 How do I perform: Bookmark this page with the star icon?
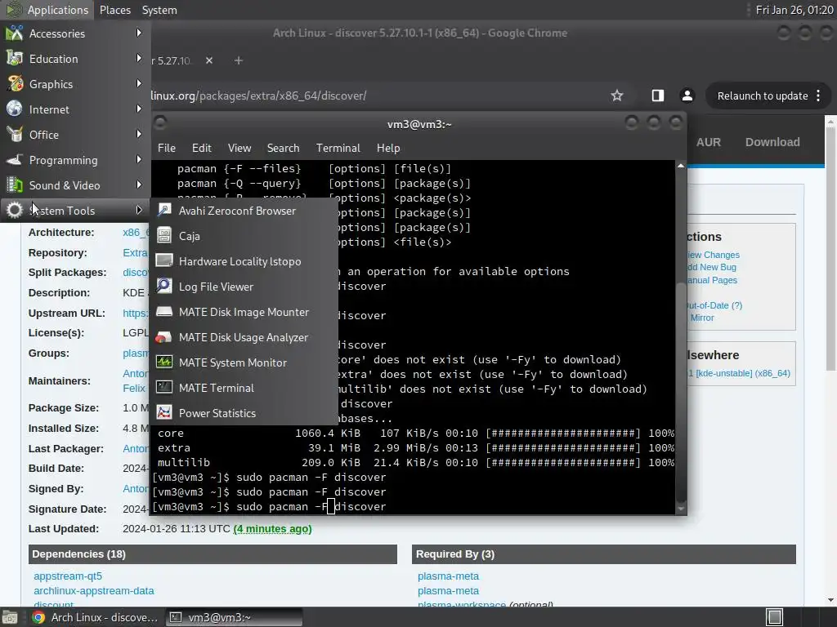coord(617,96)
